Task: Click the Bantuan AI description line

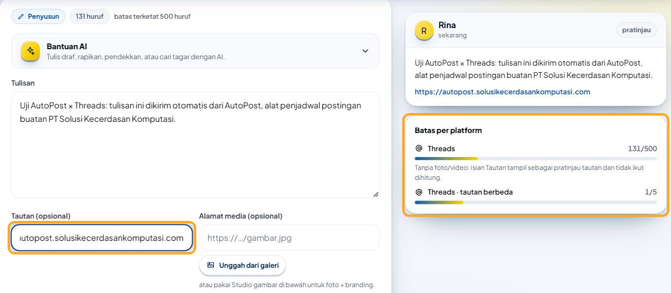Action: tap(136, 57)
